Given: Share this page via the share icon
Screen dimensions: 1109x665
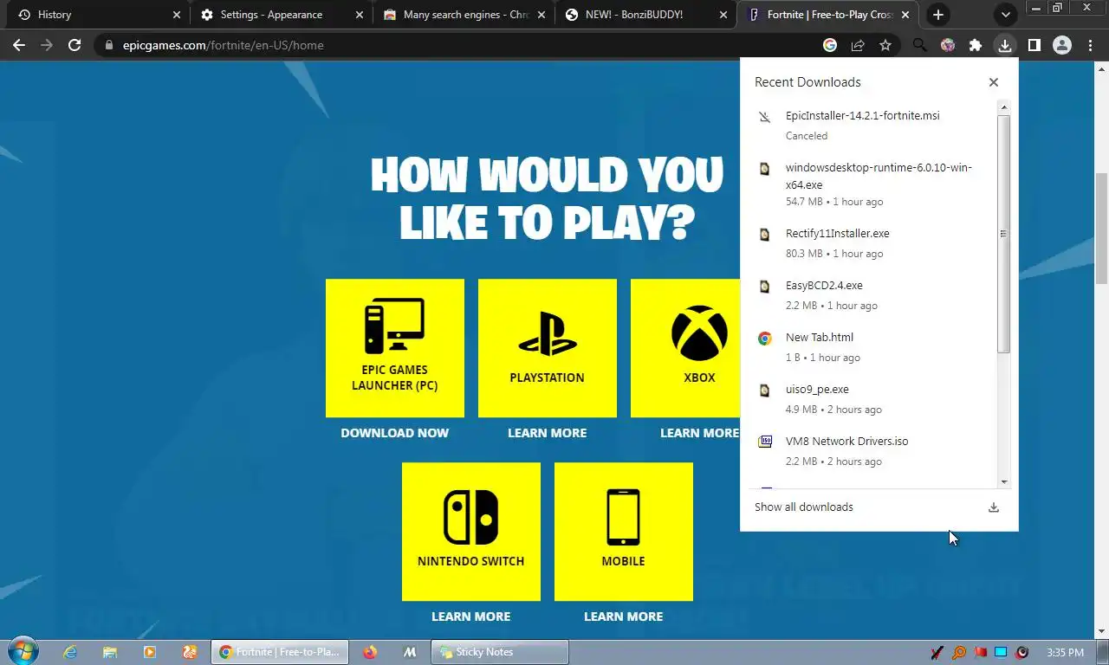Looking at the screenshot, I should (x=858, y=45).
